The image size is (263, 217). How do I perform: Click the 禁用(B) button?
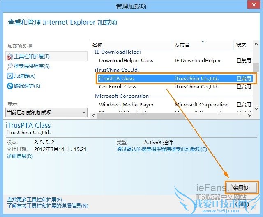[x=241, y=188]
